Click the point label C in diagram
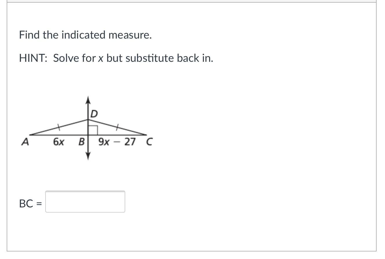 (x=149, y=142)
